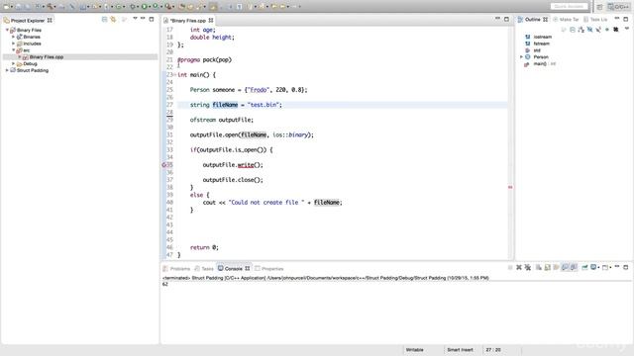Expand the Includes folder

tap(13, 44)
